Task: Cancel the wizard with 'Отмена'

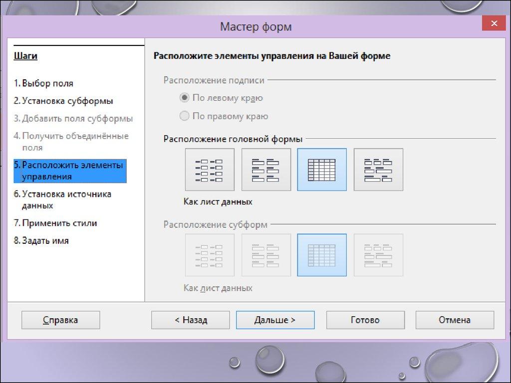Action: 454,320
